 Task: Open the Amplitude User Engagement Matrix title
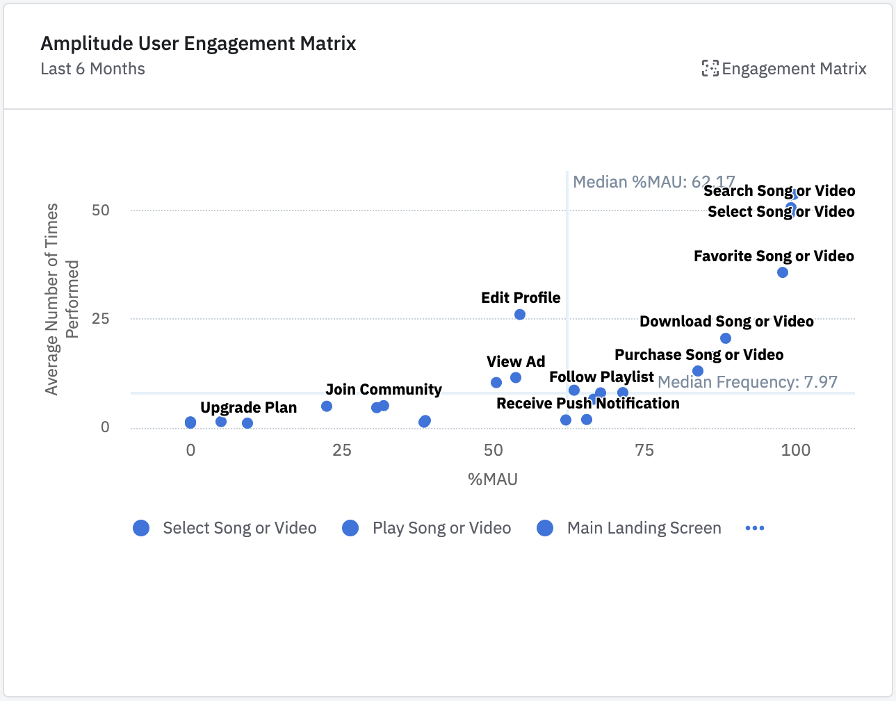(198, 44)
